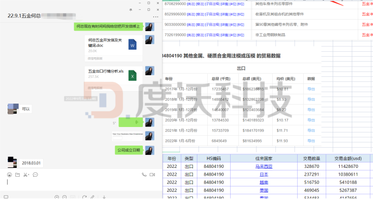373x199 pixels.
Task: Open the 日本 country link
Action: (264, 174)
